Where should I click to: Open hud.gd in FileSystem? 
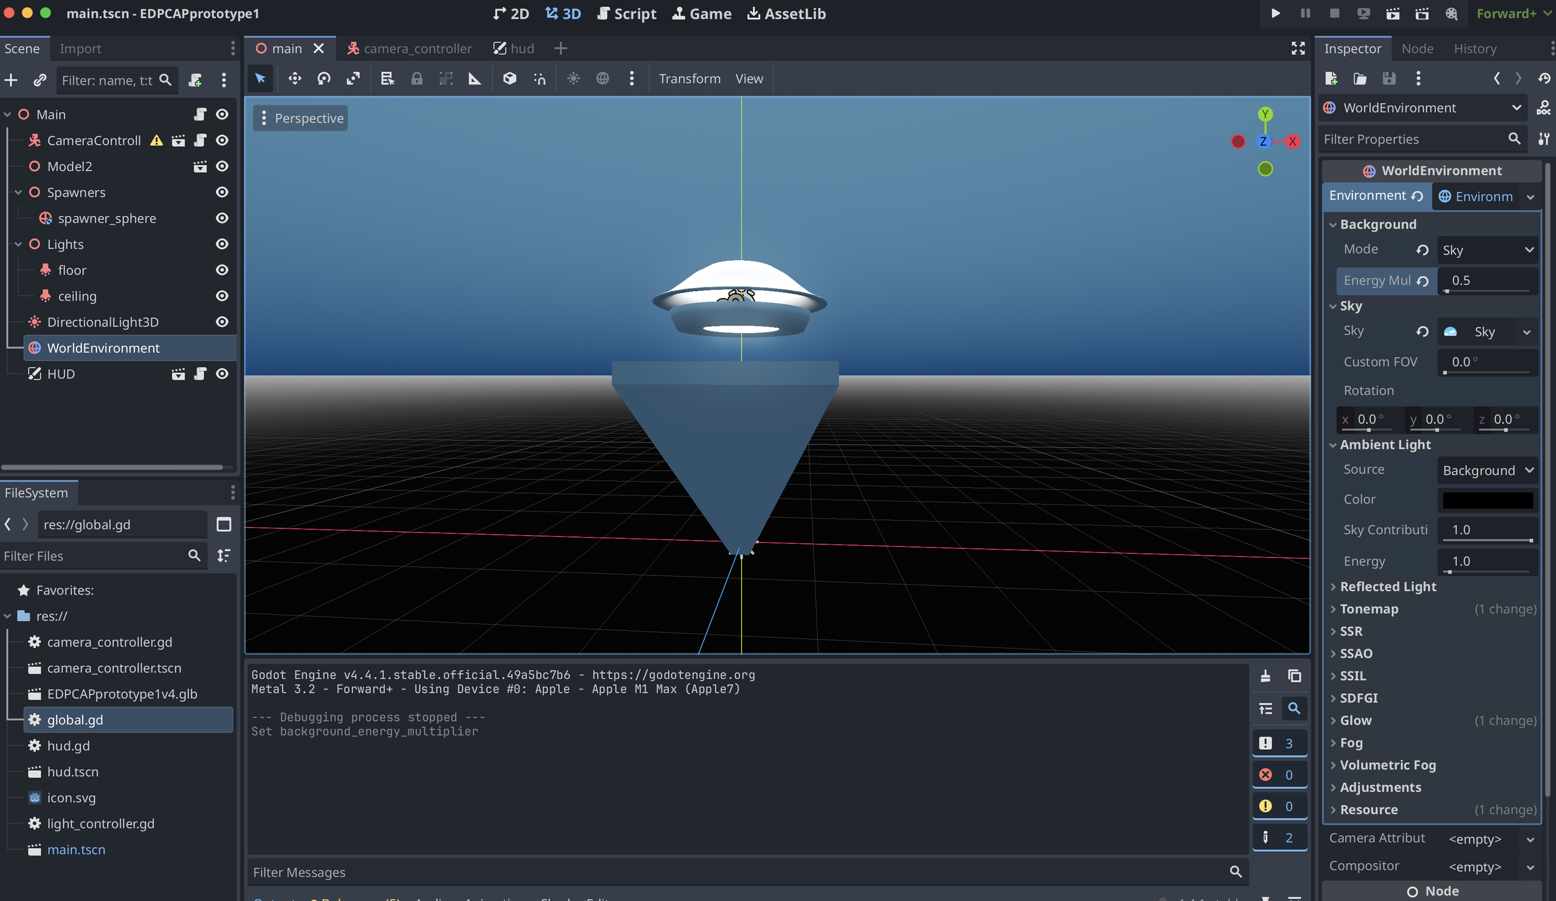tap(68, 745)
